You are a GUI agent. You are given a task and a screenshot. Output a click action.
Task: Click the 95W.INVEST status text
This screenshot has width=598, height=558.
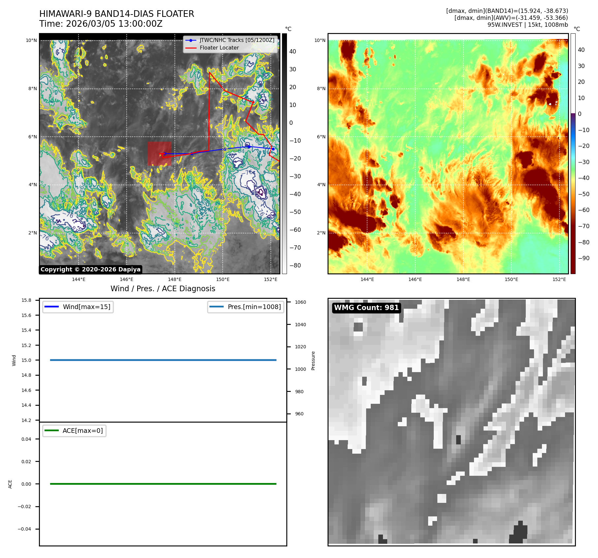click(x=527, y=25)
